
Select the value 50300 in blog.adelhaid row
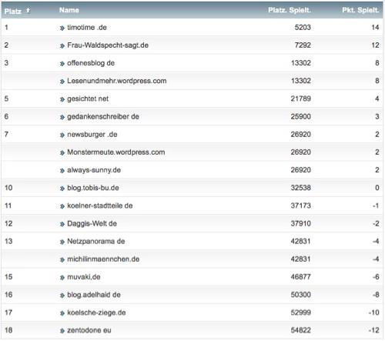coord(301,295)
